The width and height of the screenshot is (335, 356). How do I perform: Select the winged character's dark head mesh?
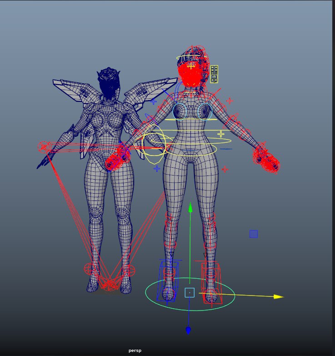pos(109,83)
